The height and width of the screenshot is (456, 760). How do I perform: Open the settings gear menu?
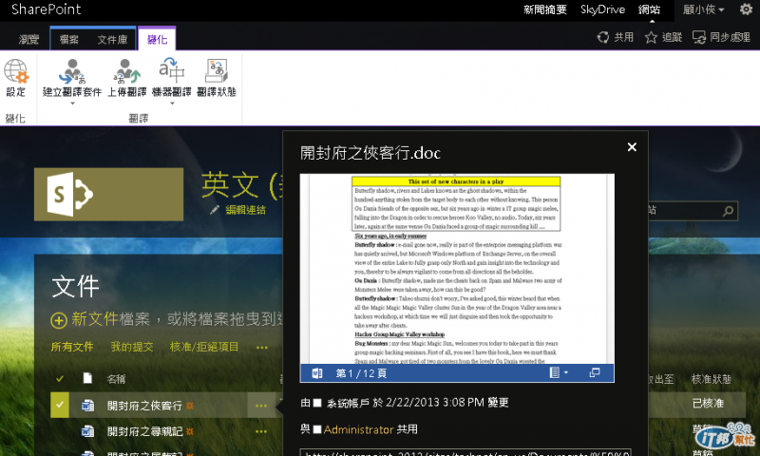coord(746,9)
